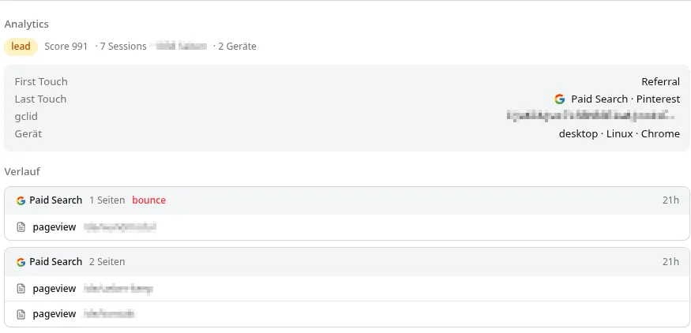
Task: Select the red bounce label
Action: click(x=149, y=200)
